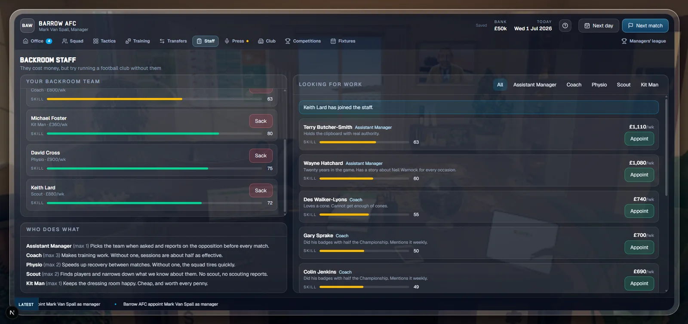Appoint Terry Butcher-Smith
Screen dimensions: 688x324
click(x=639, y=139)
